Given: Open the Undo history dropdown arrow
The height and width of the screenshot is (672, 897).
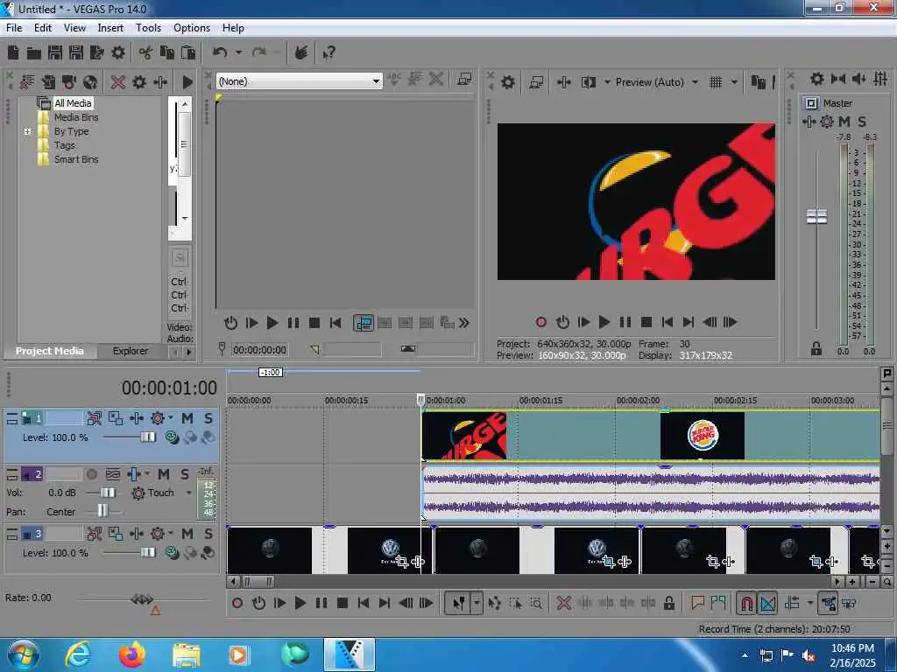Looking at the screenshot, I should [x=238, y=53].
